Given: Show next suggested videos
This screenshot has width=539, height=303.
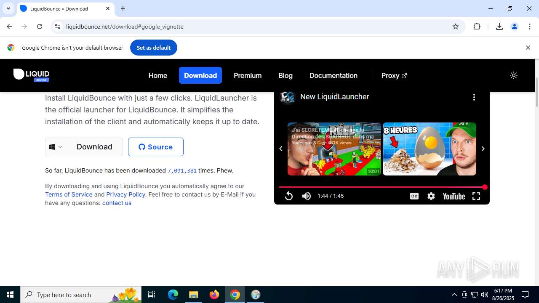Looking at the screenshot, I should coord(483,149).
